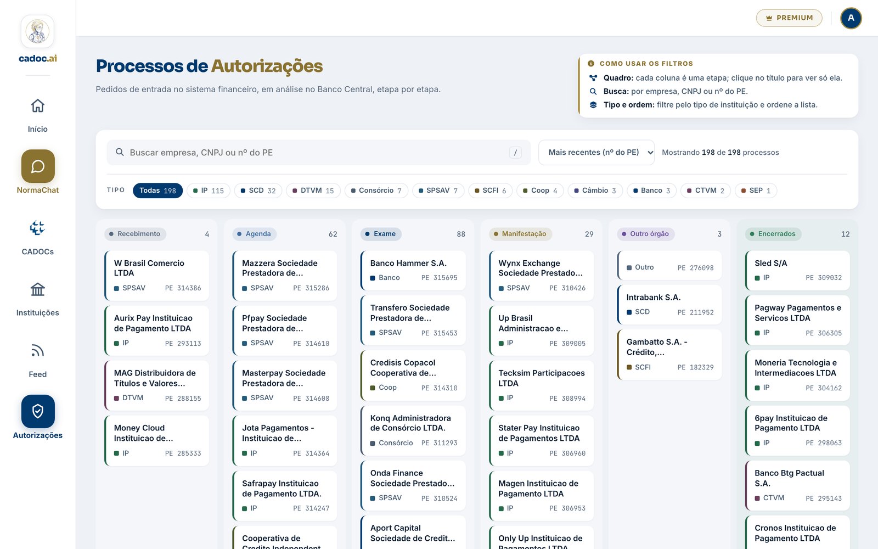Open Autorizações shield icon

(x=38, y=411)
